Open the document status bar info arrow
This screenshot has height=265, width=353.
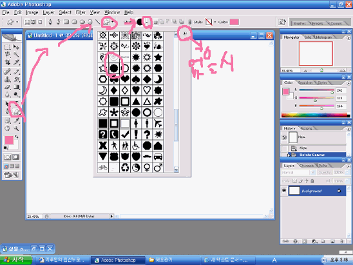pyautogui.click(x=111, y=217)
